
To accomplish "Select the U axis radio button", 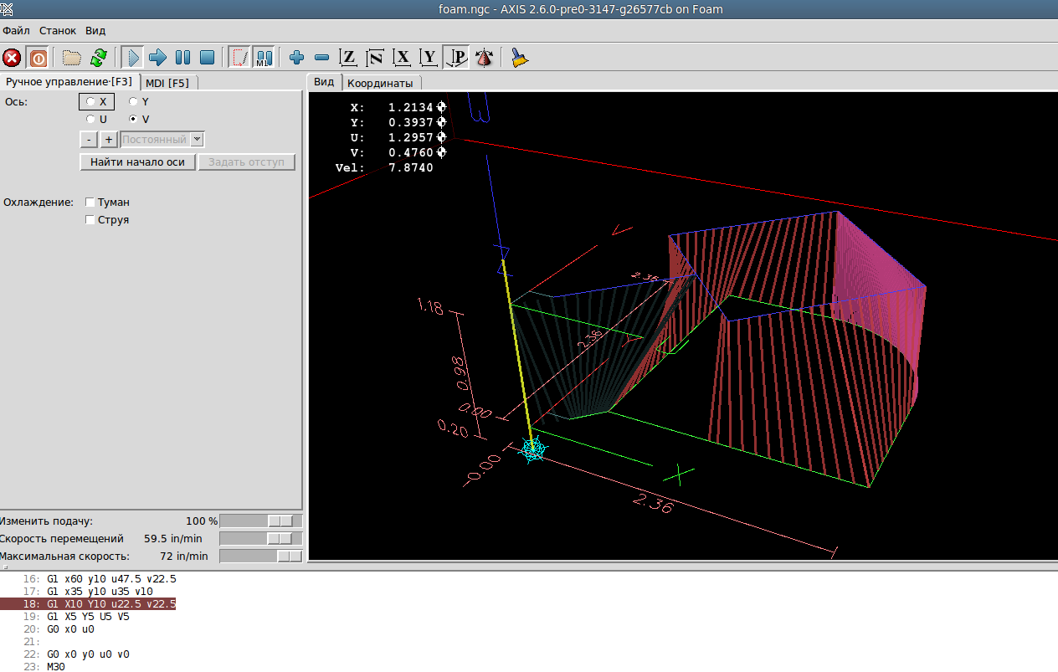I will tap(90, 120).
